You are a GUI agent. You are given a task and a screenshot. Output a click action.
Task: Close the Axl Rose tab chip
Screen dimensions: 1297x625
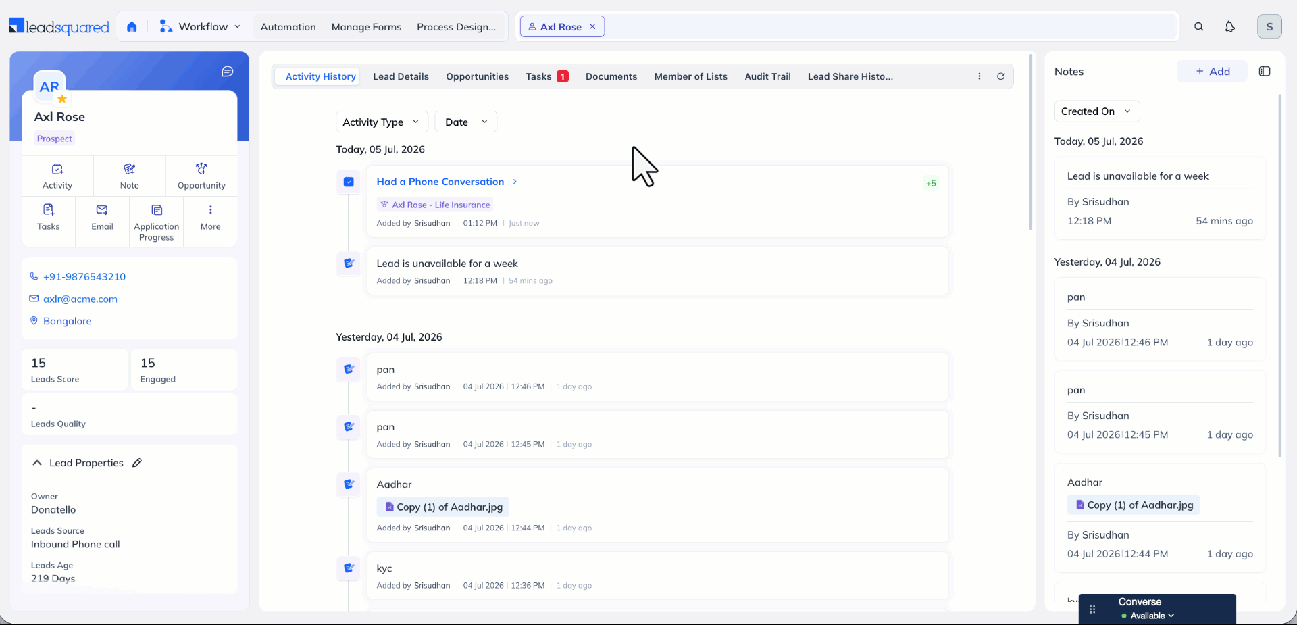(592, 26)
